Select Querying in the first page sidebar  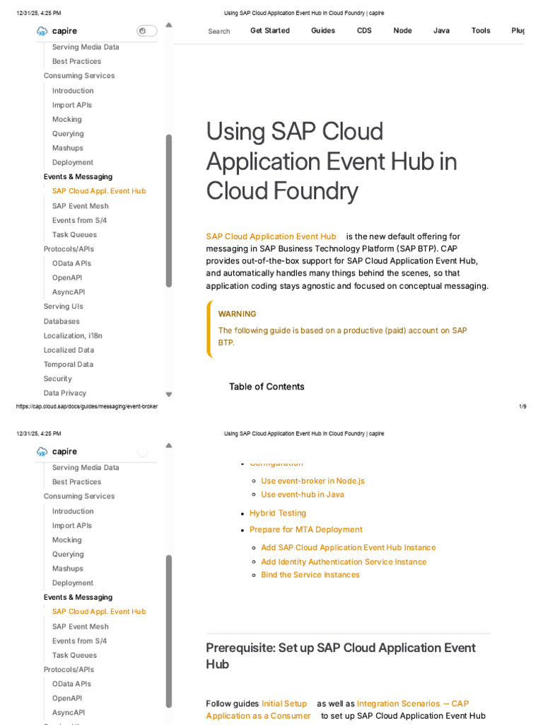(68, 134)
